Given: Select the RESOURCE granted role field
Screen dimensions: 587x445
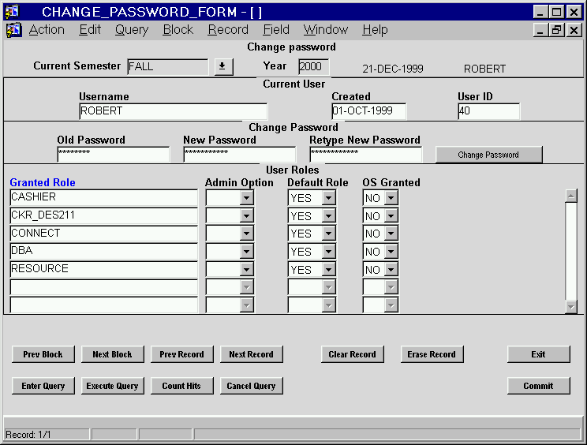Looking at the screenshot, I should (103, 269).
